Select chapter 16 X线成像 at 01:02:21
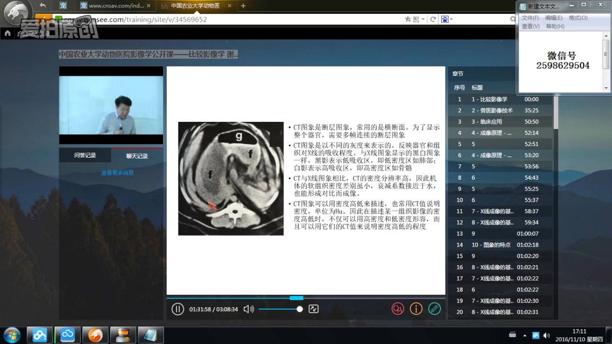This screenshot has width=612, height=344. pos(500,267)
